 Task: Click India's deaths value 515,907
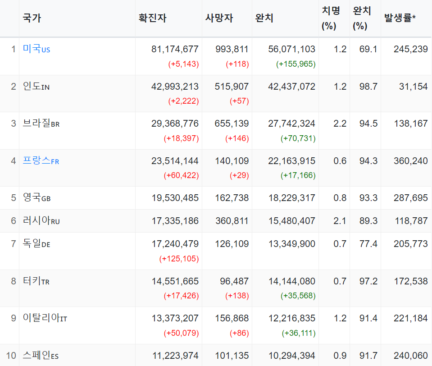coord(232,87)
